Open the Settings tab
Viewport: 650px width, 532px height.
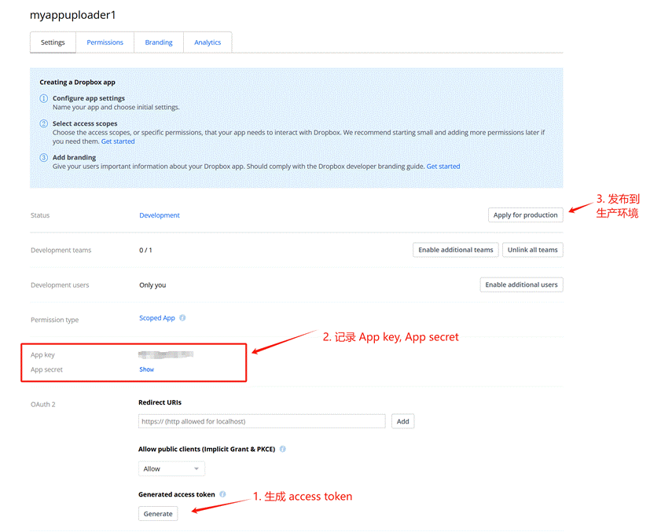pyautogui.click(x=53, y=42)
